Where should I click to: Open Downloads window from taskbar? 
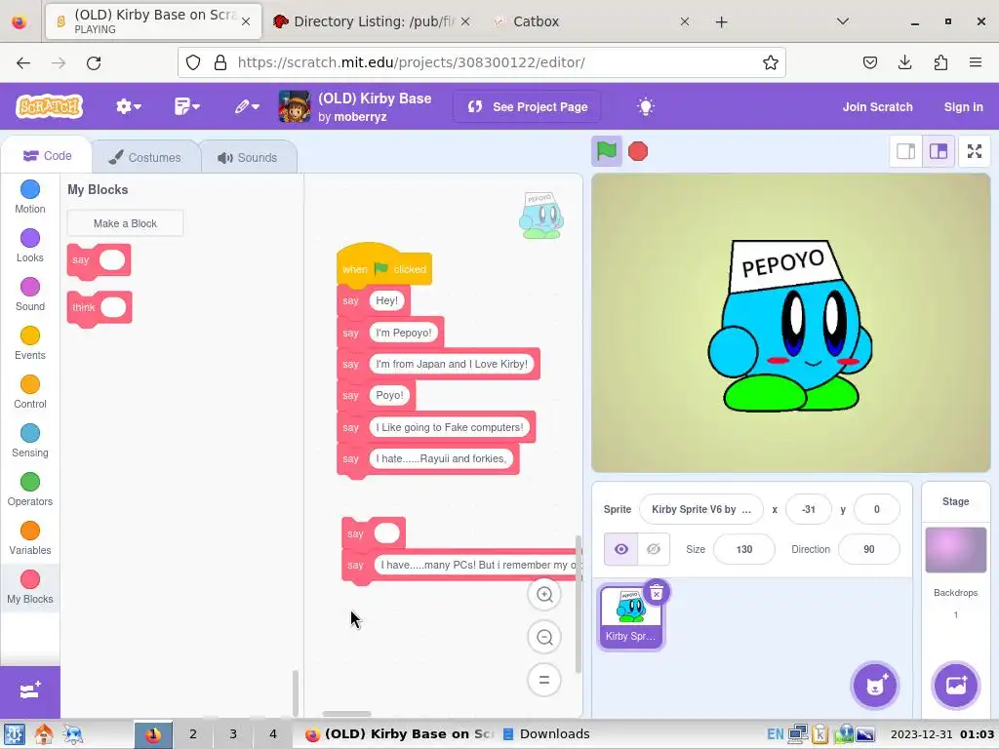[x=546, y=733]
